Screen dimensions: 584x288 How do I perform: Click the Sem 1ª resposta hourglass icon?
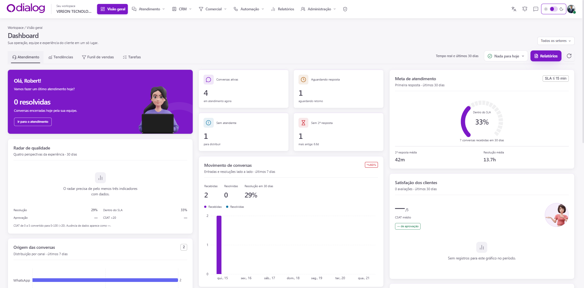[x=303, y=123]
